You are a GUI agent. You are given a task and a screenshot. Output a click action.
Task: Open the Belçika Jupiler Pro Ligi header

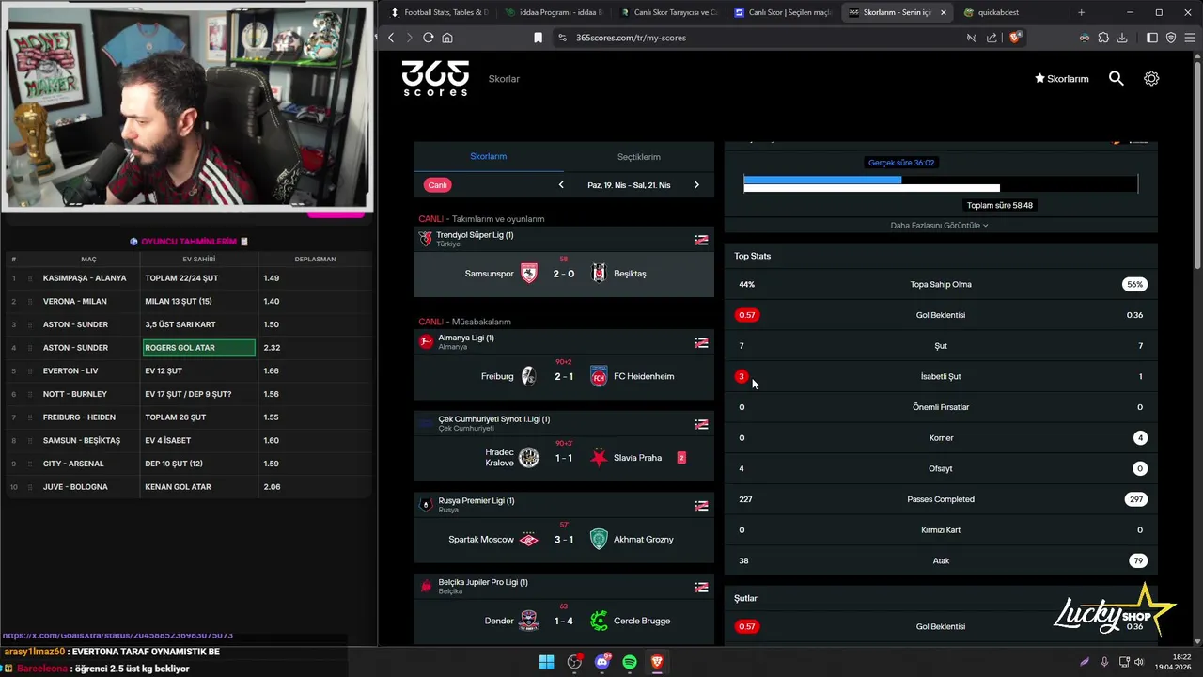tap(564, 587)
